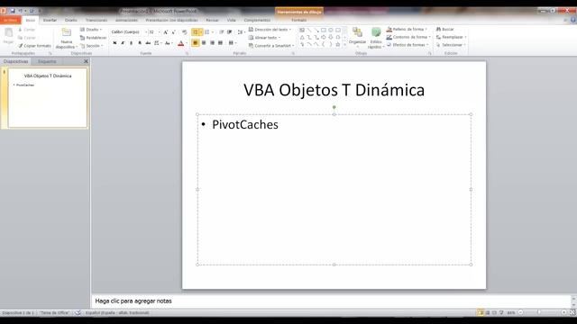Click the Undo icon in quick access toolbar

20,11
